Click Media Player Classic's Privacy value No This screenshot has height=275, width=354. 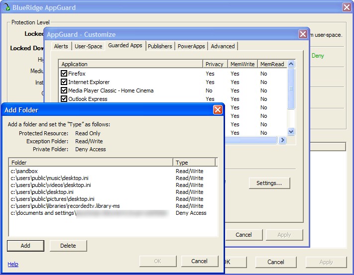click(x=209, y=91)
